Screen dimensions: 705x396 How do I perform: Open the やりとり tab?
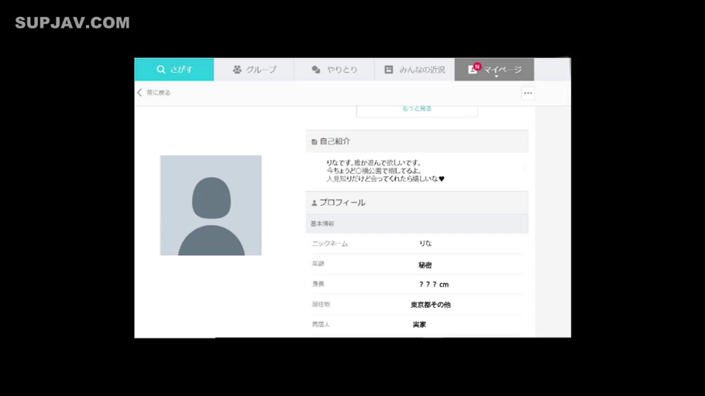click(334, 70)
